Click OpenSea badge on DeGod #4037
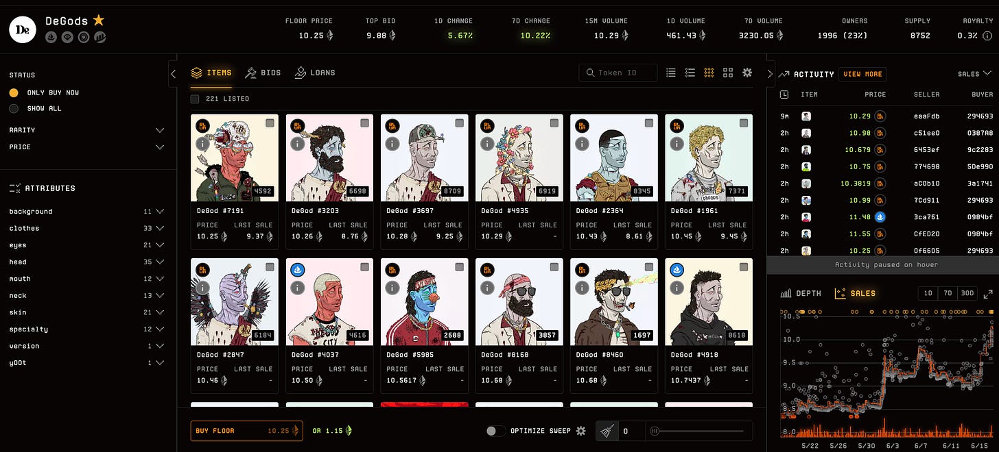The height and width of the screenshot is (452, 999). coord(297,270)
